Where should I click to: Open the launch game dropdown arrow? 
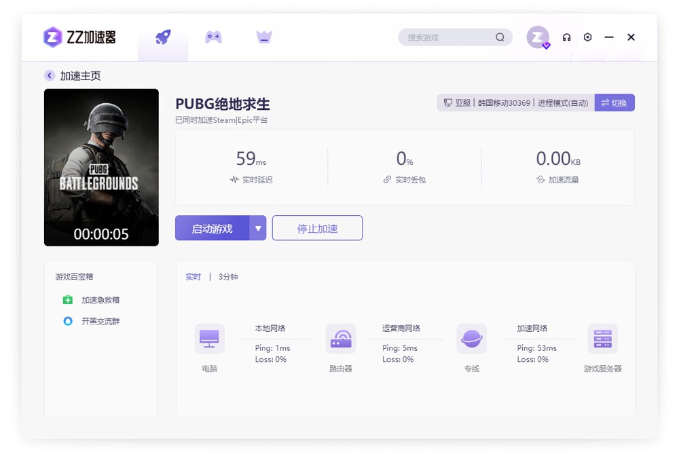tap(258, 228)
